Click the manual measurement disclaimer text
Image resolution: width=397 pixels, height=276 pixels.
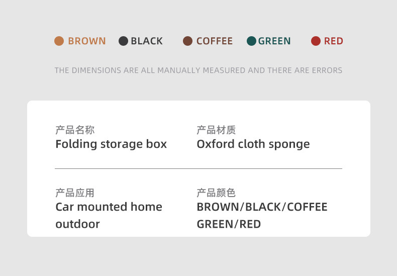tap(198, 70)
